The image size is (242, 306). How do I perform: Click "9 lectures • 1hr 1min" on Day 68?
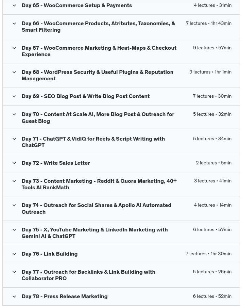[210, 72]
